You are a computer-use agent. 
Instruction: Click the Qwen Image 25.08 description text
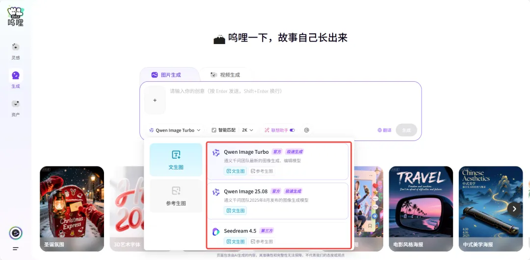tap(266, 200)
